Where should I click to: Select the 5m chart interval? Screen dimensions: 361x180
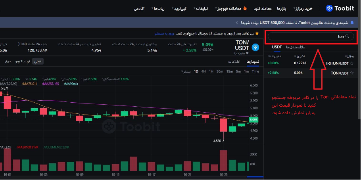click(238, 71)
